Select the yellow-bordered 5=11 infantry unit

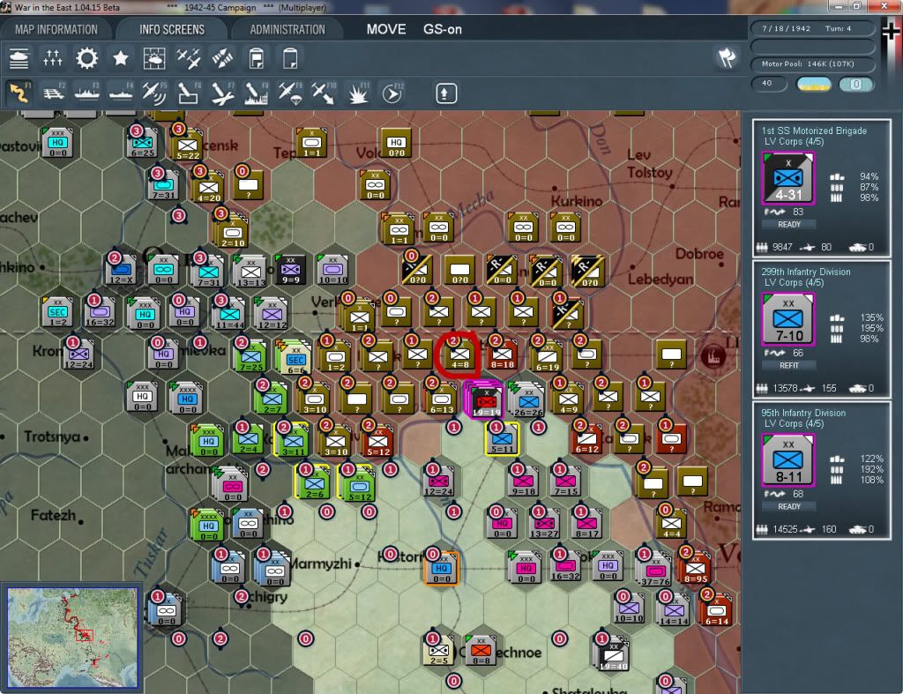502,439
